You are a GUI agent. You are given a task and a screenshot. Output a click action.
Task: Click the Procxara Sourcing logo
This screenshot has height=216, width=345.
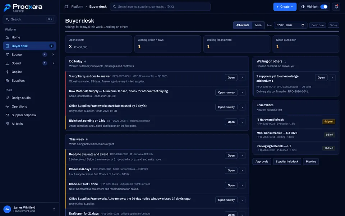click(x=23, y=8)
